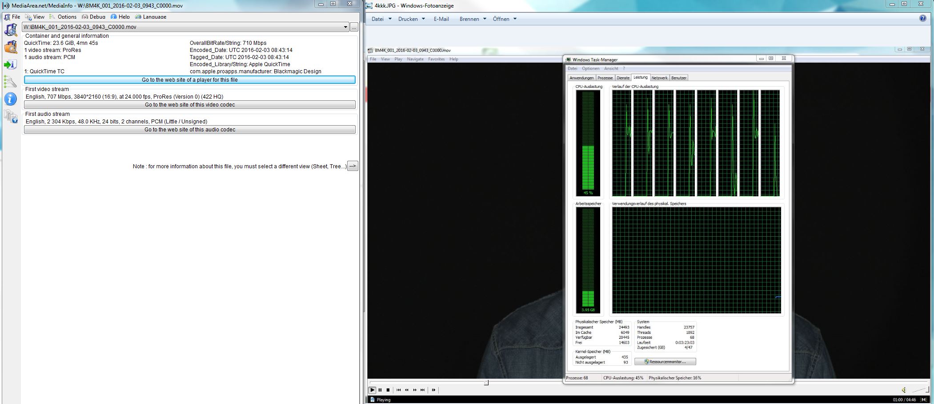Image resolution: width=934 pixels, height=404 pixels.
Task: Switch to the Prozesse tab in Task-Manager
Action: click(x=605, y=78)
